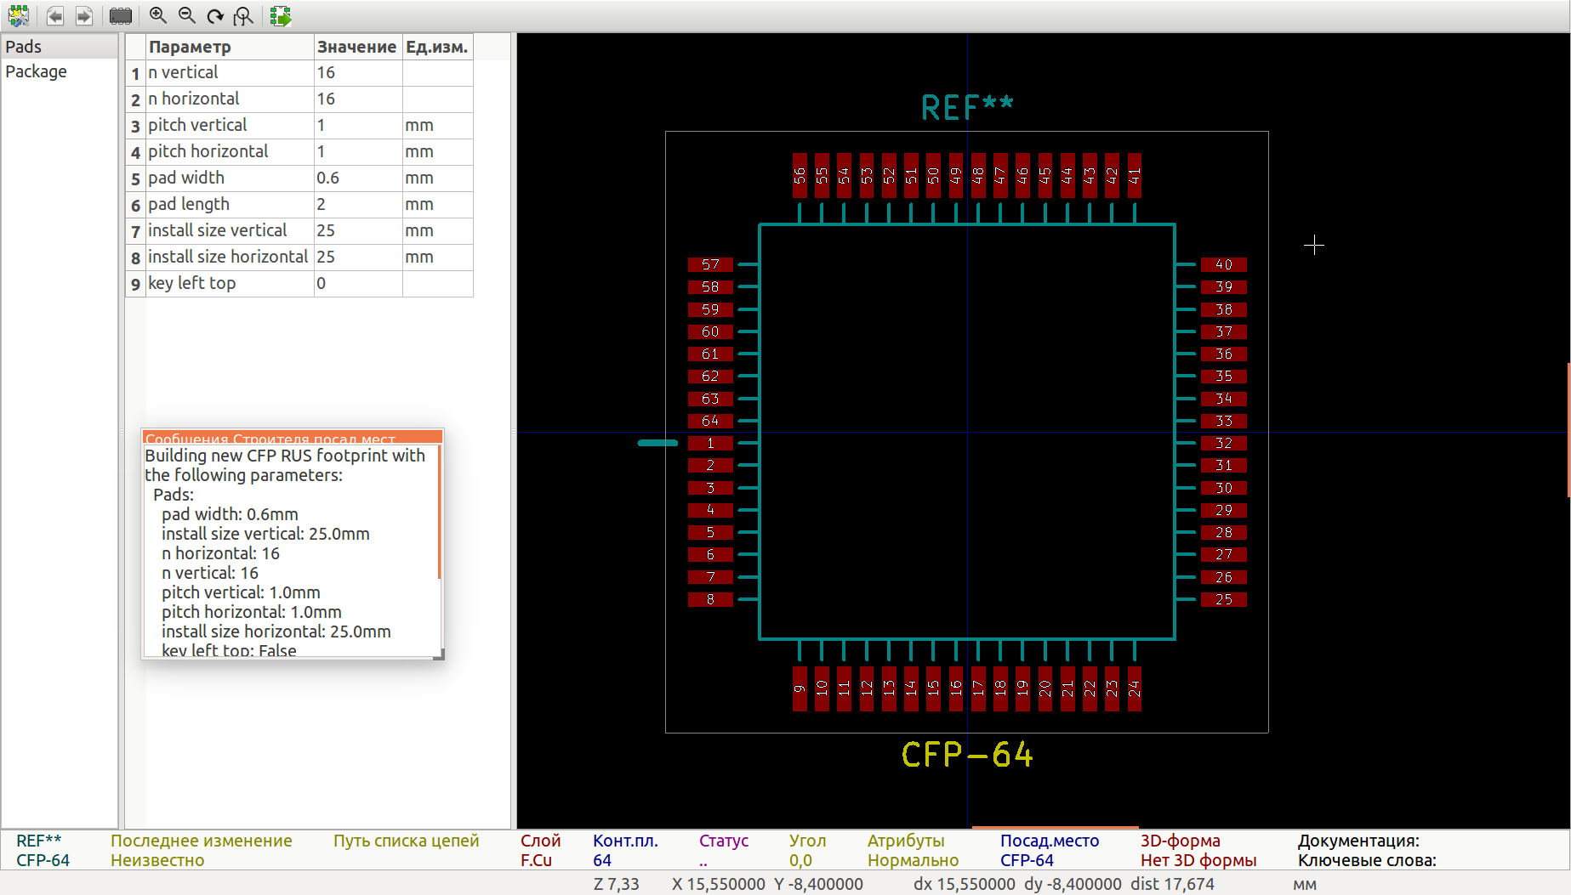1571x895 pixels.
Task: Fit footprint to screen with zoom auto
Action: (244, 15)
